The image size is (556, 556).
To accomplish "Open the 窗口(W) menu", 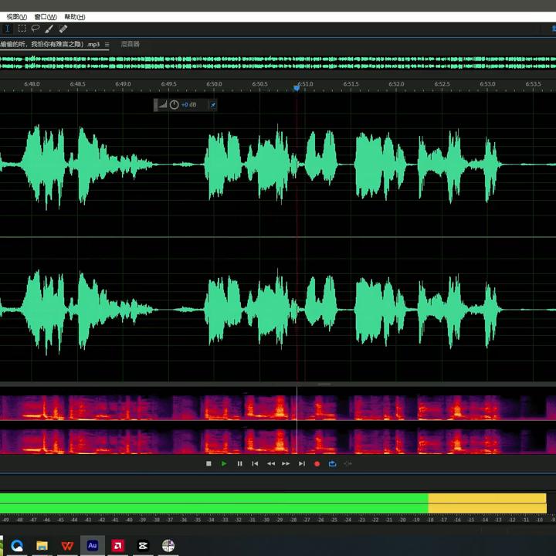I will click(x=46, y=16).
